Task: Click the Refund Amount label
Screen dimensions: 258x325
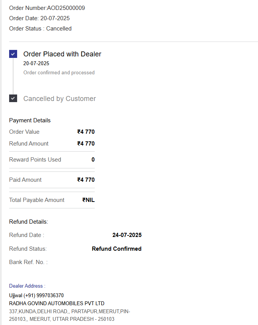Action: (x=29, y=144)
